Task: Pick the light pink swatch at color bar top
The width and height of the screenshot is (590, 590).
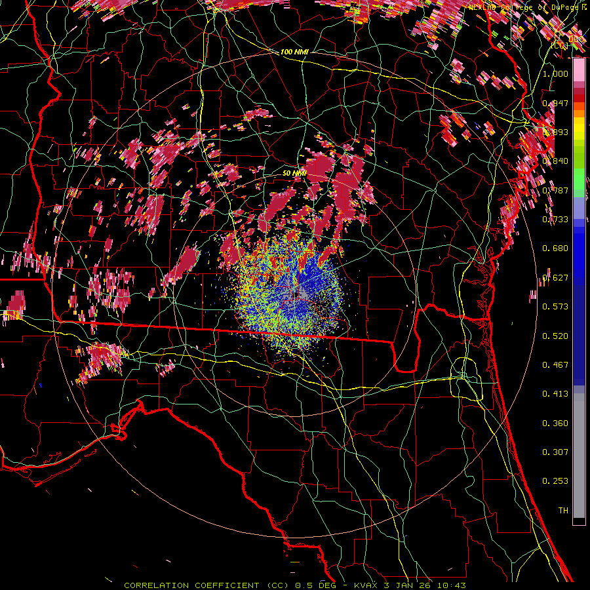Action: tap(579, 70)
